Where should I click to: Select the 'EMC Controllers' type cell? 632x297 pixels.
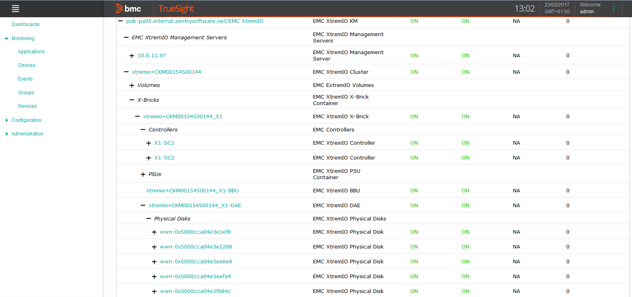coord(333,130)
